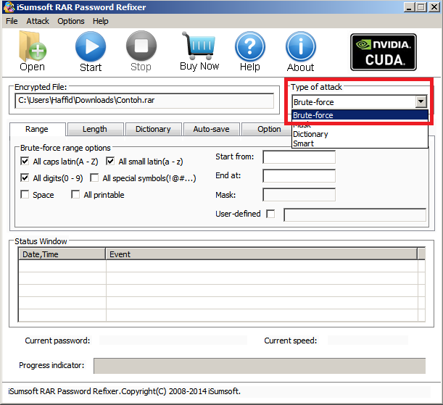Click the Encrypted File path field
443x405 pixels.
pos(144,101)
